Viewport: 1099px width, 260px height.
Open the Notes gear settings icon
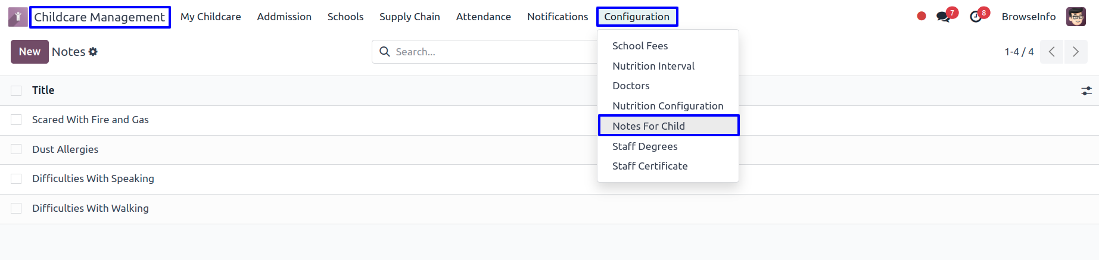(93, 52)
